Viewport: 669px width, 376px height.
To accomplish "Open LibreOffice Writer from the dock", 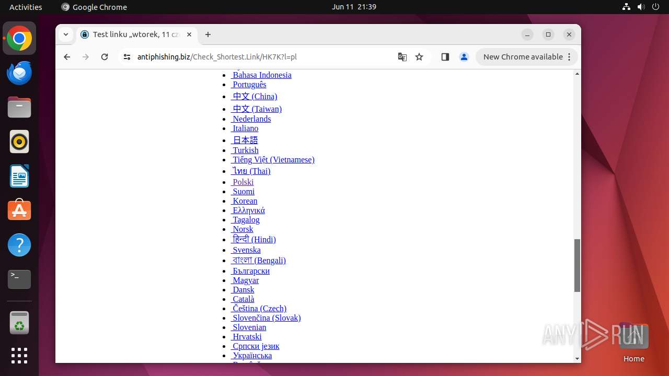I will [x=19, y=177].
